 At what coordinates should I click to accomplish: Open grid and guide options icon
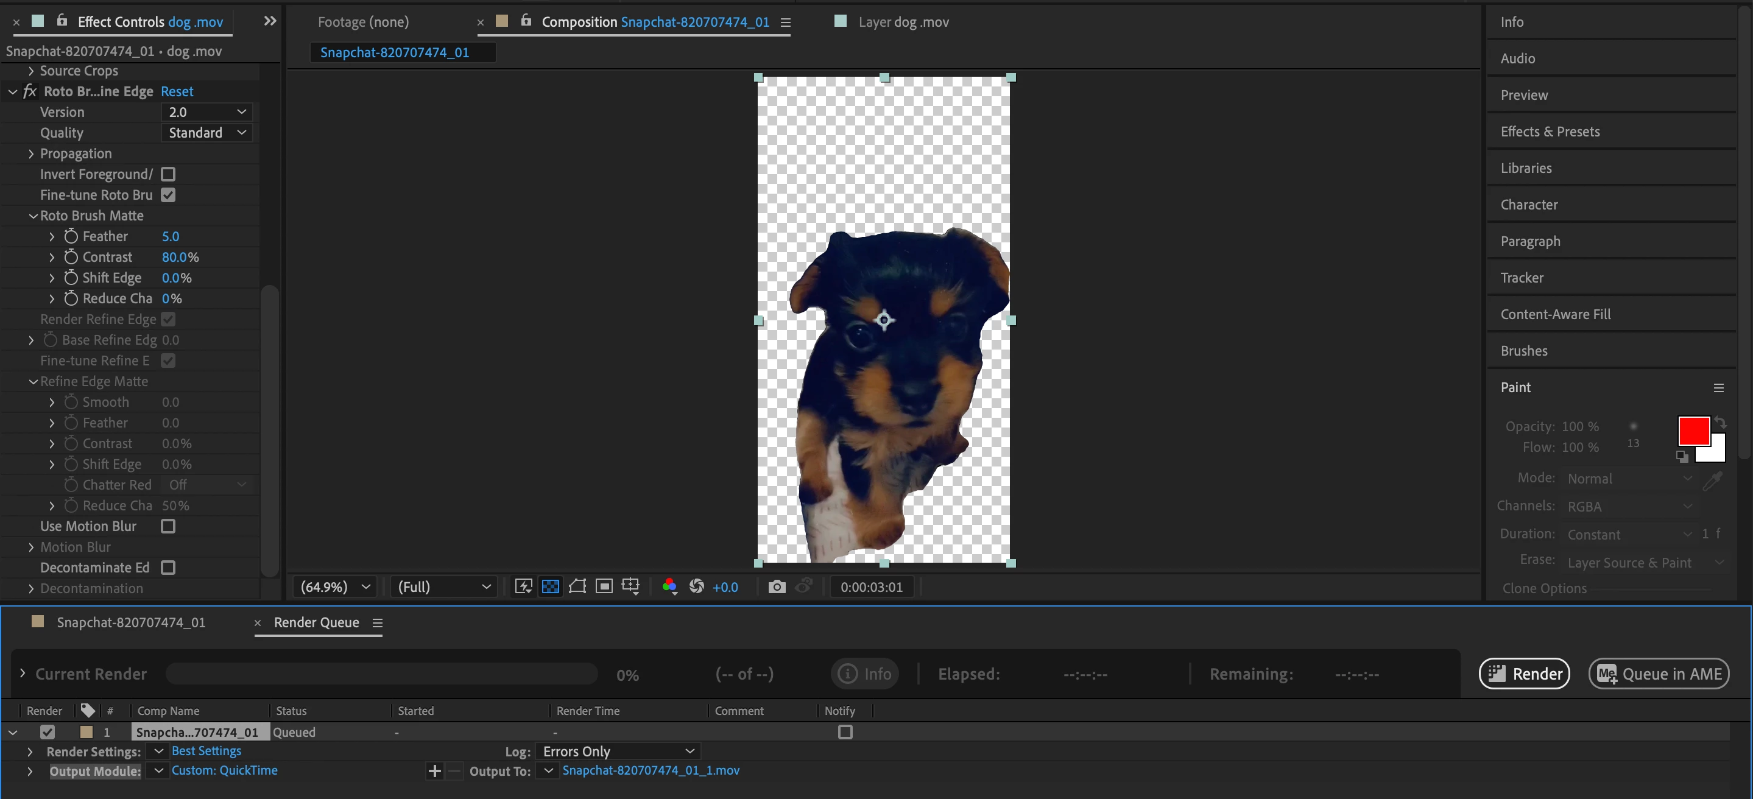click(x=631, y=586)
